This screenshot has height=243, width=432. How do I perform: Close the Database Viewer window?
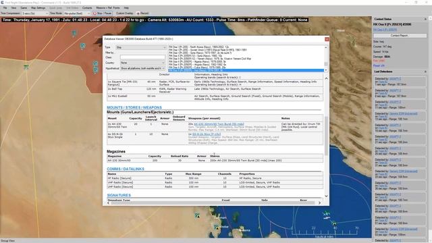(327, 39)
